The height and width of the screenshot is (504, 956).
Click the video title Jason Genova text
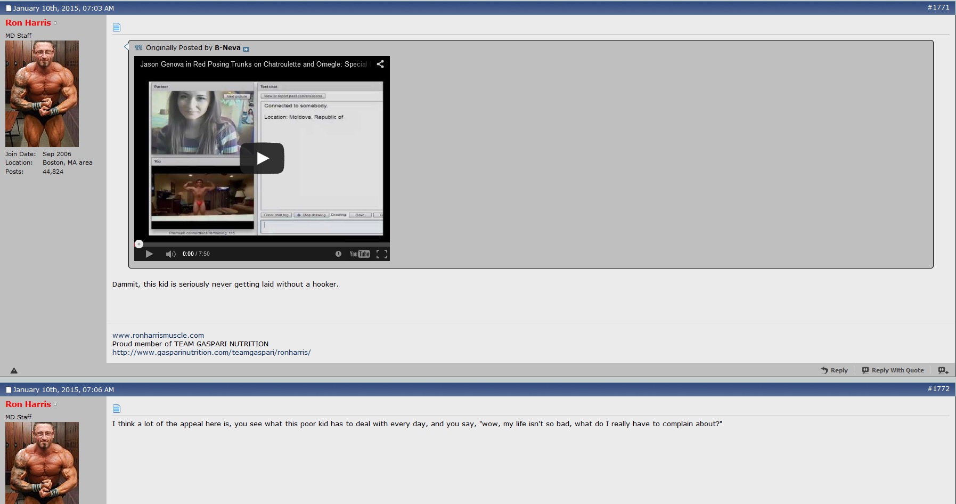tap(254, 64)
